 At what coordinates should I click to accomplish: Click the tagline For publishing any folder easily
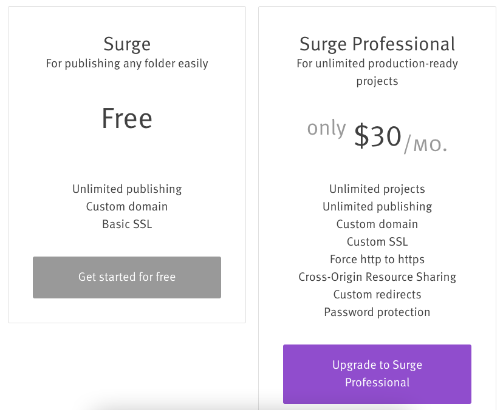pyautogui.click(x=126, y=63)
